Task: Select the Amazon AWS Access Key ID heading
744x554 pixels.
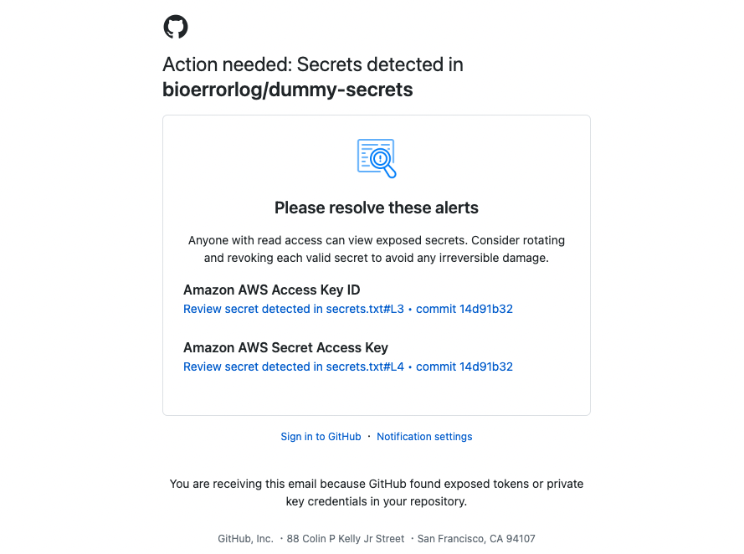Action: 271,290
